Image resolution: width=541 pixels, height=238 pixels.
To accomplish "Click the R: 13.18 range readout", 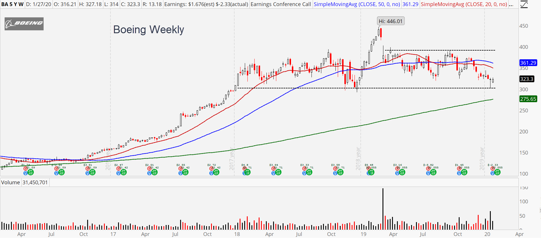I will pyautogui.click(x=152, y=4).
